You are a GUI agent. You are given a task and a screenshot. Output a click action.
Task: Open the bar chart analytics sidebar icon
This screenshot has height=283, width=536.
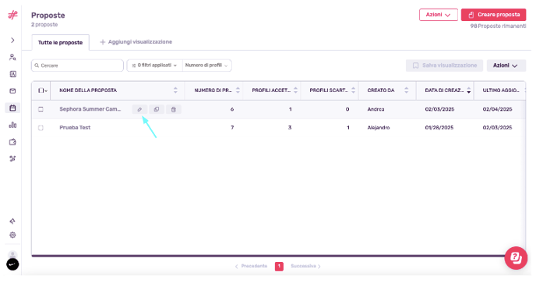12,125
